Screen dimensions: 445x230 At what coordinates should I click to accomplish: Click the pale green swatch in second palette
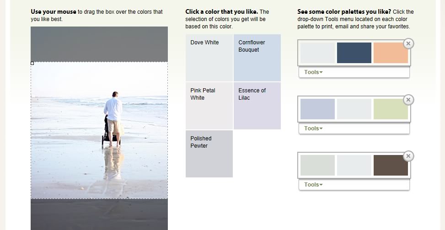click(x=391, y=109)
